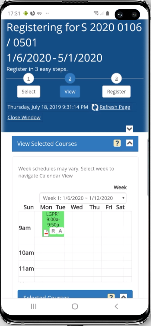
Task: Tap Android home navigation button
Action: tap(75, 306)
